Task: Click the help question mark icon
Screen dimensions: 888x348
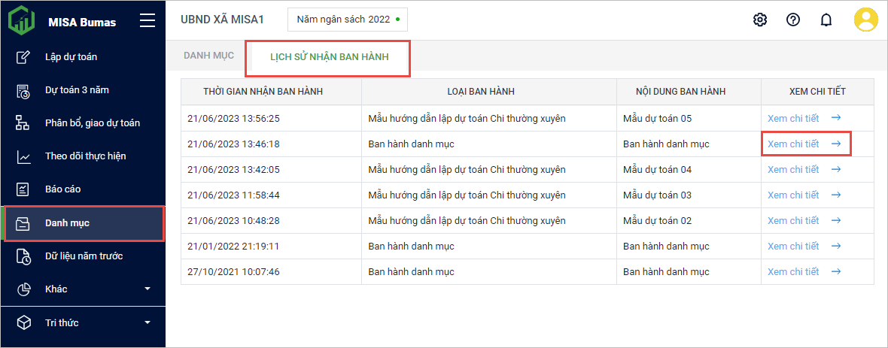Action: [x=792, y=20]
